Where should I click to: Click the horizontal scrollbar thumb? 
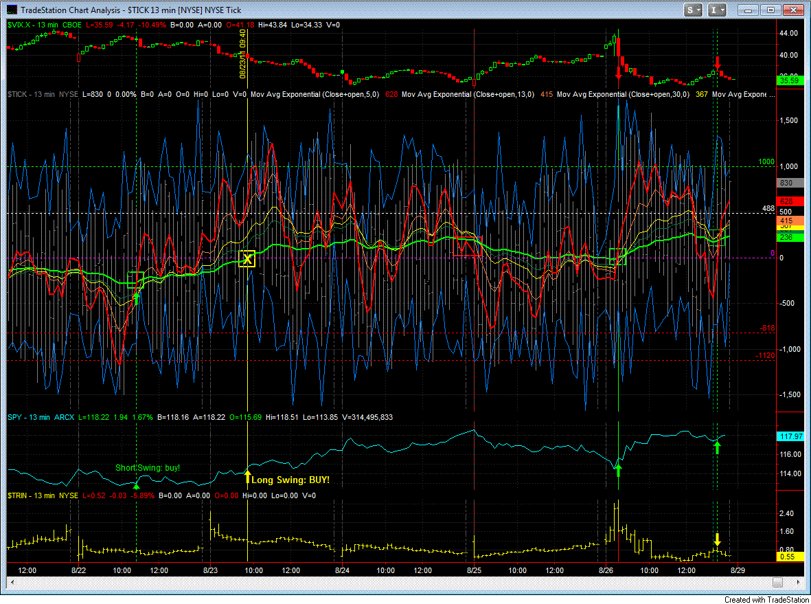point(777,582)
